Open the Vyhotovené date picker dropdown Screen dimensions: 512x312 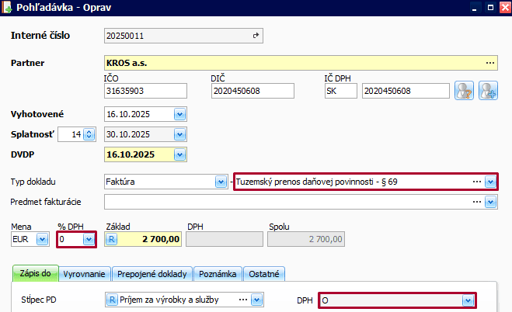[179, 114]
